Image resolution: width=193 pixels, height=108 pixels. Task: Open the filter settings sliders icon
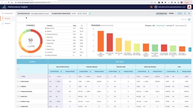point(189,13)
